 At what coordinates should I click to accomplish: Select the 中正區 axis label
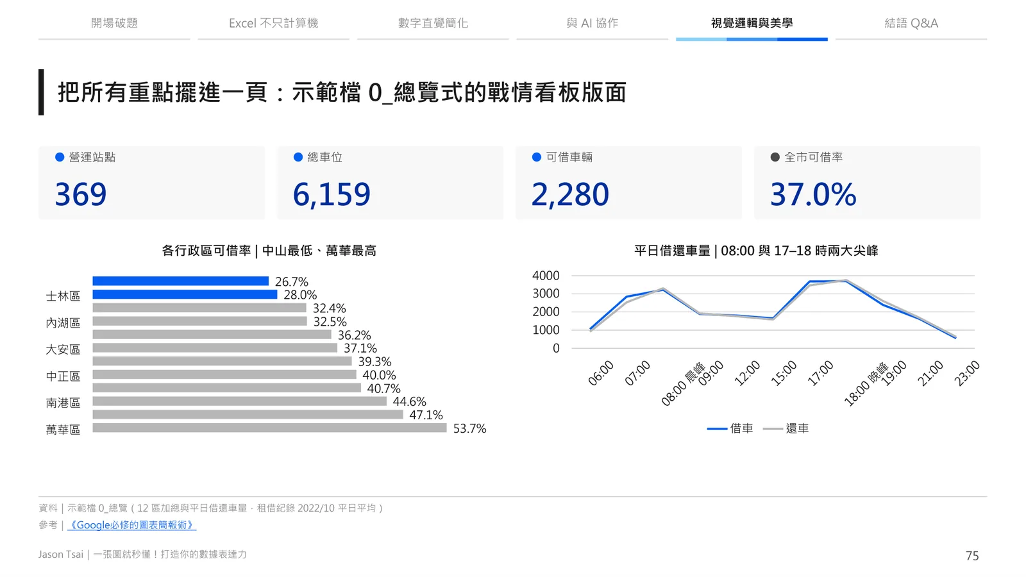pos(63,376)
